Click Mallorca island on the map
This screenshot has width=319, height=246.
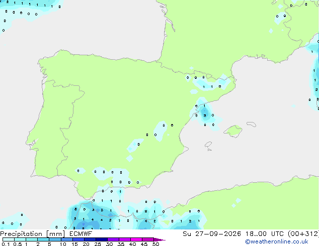point(233,131)
